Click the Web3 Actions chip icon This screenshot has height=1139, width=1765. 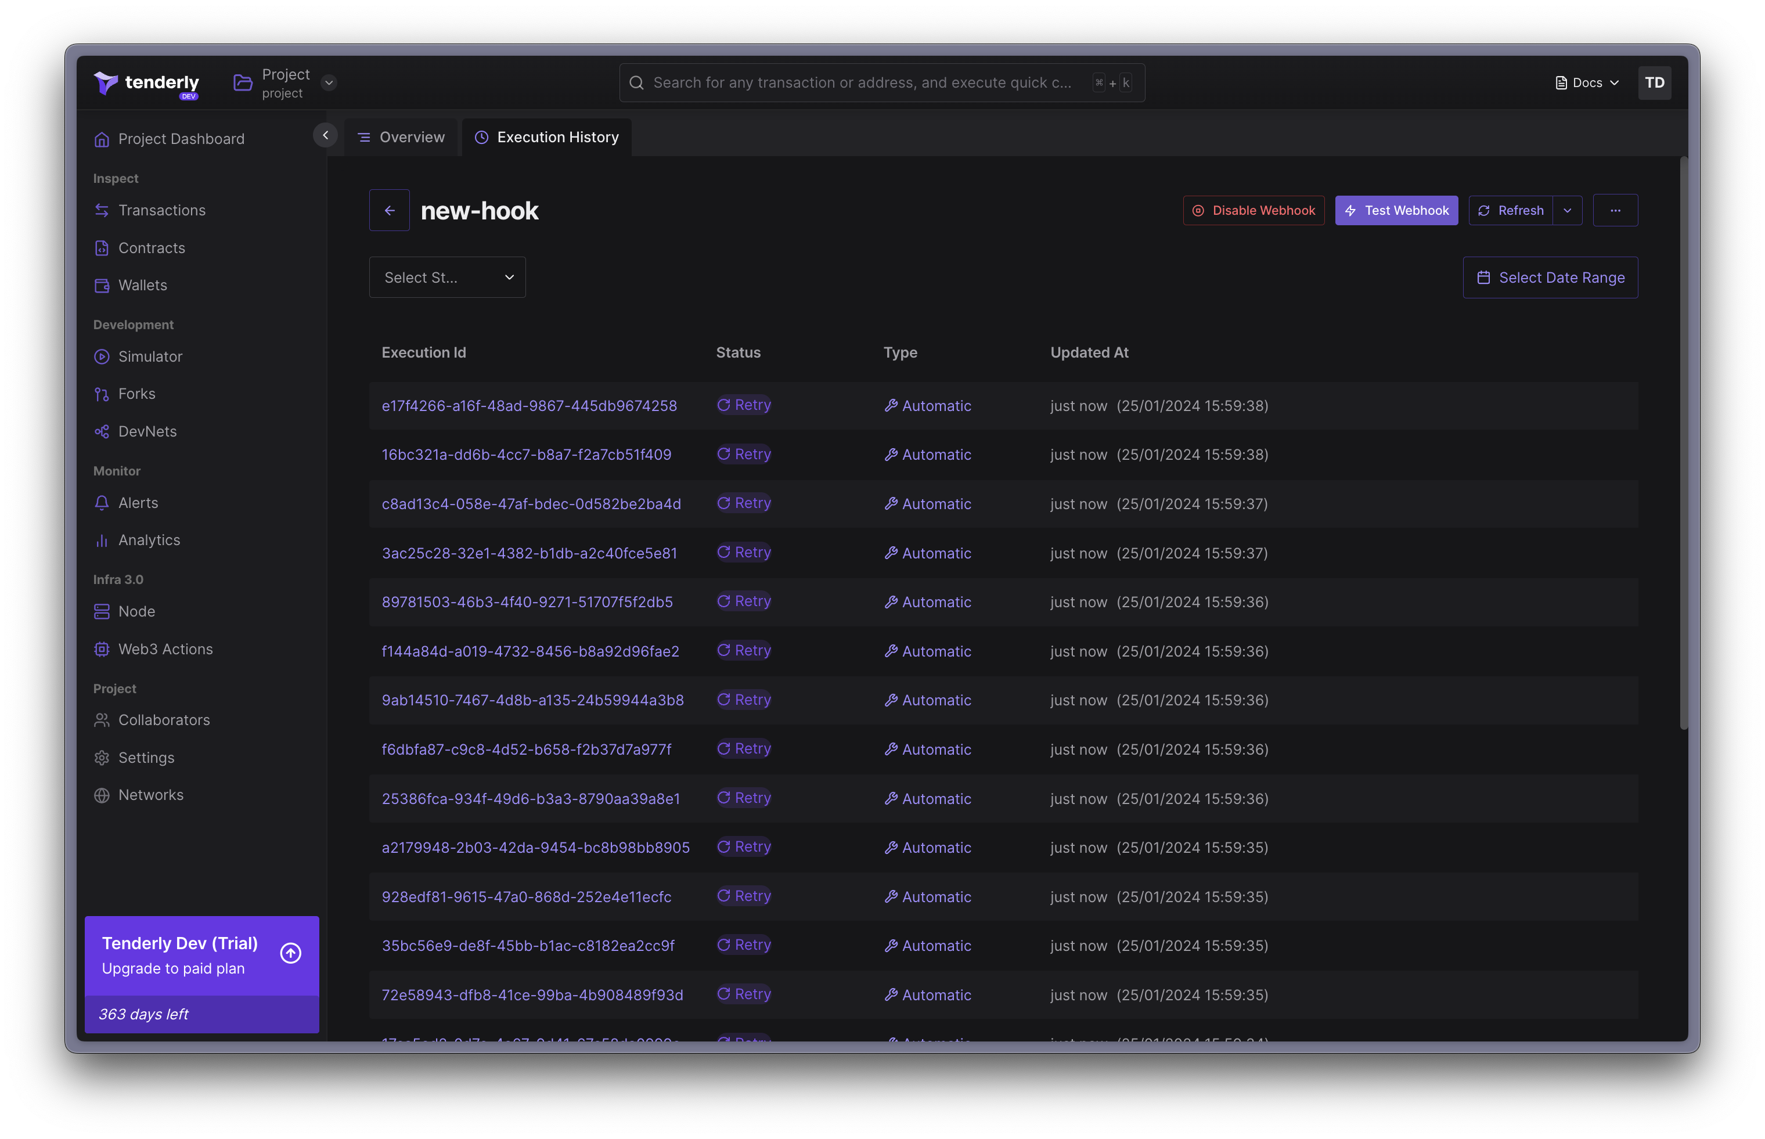coord(102,650)
